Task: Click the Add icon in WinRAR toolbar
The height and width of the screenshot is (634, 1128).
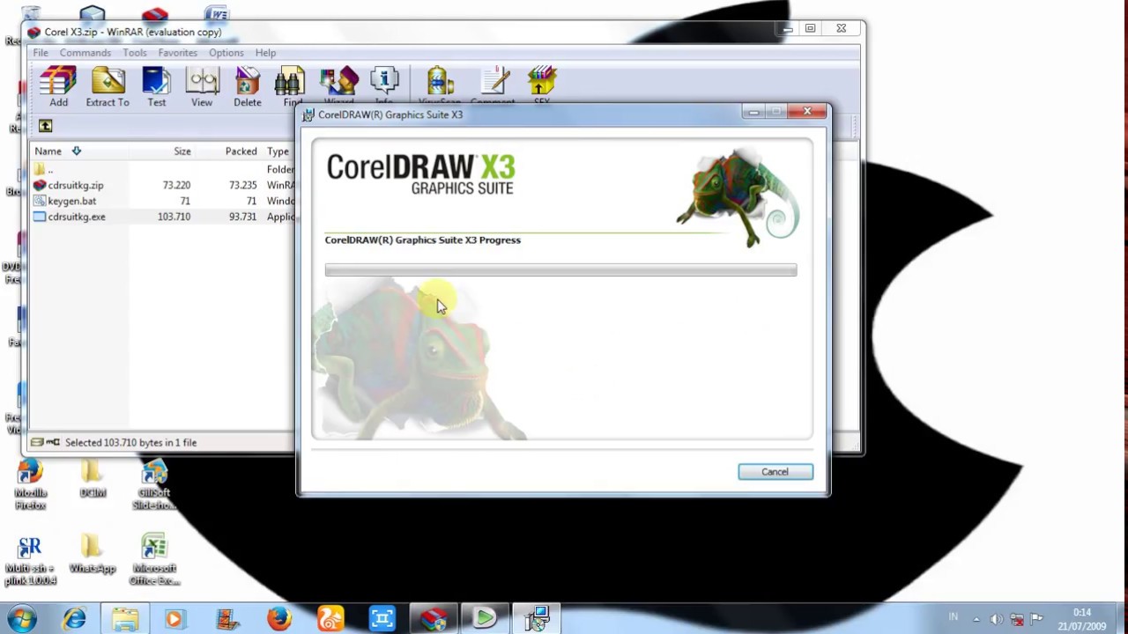Action: (58, 86)
